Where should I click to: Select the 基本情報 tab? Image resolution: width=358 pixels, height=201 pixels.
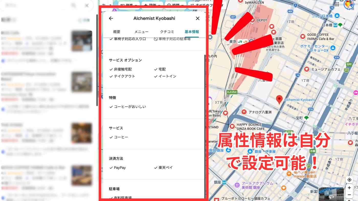click(x=192, y=32)
